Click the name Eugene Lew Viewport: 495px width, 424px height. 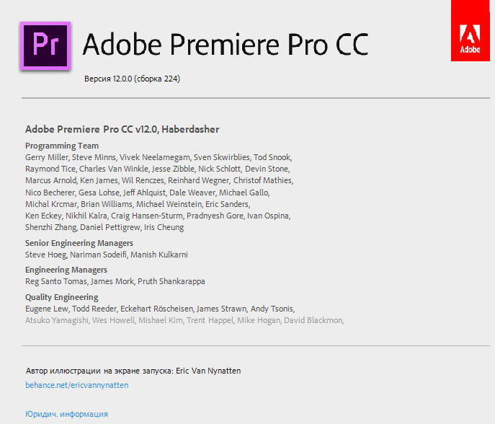tap(45, 309)
